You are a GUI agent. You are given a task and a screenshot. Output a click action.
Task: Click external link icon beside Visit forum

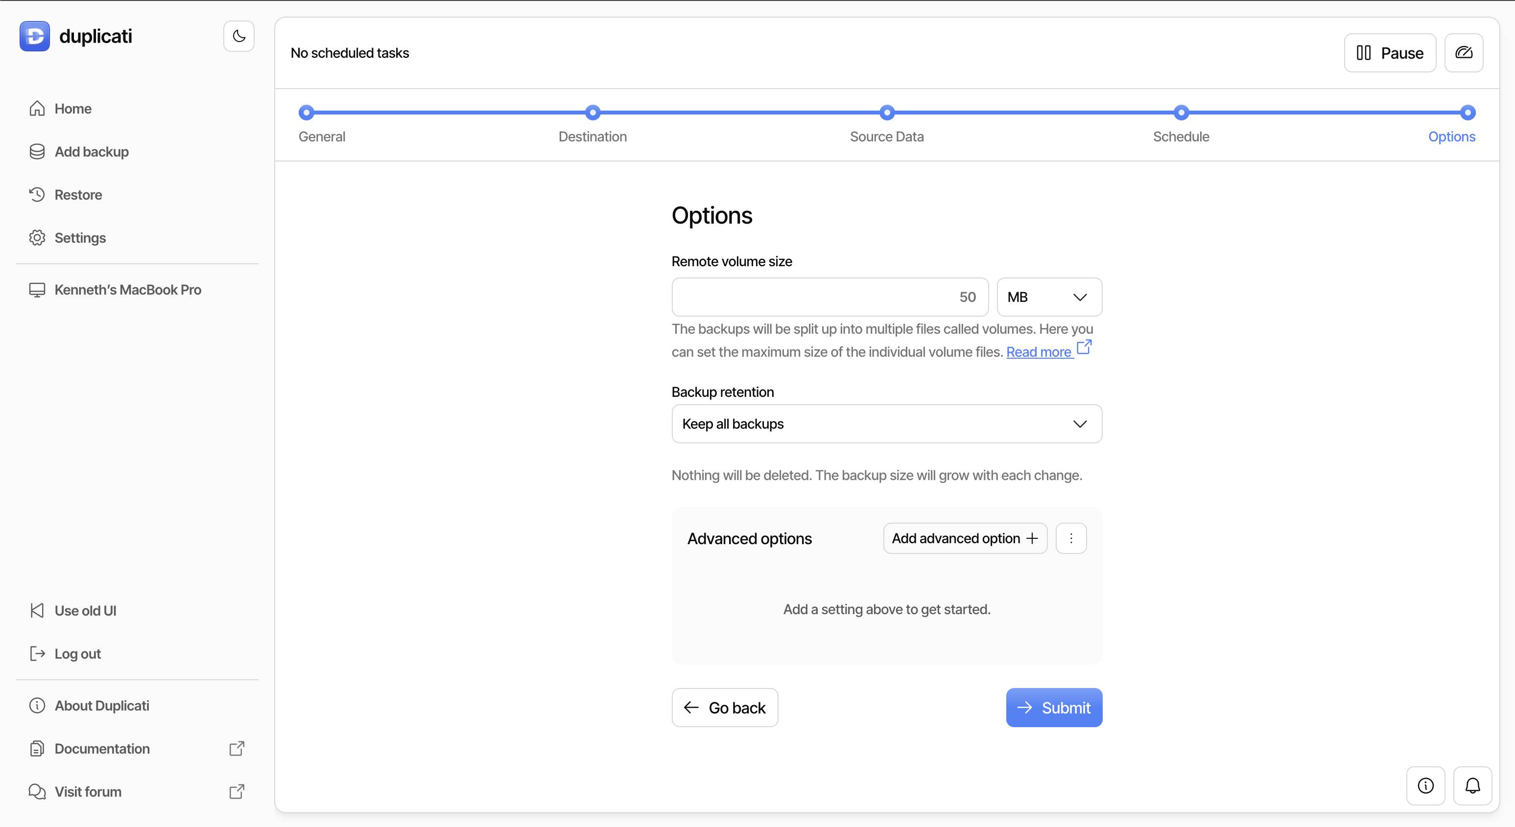[x=237, y=791]
